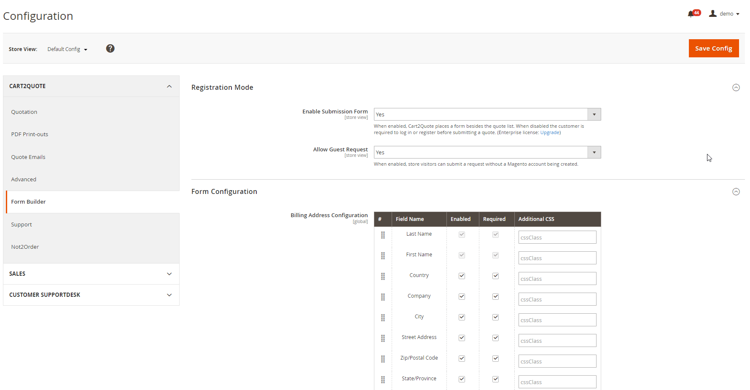This screenshot has width=750, height=390.
Task: Click the demo user account icon
Action: [x=712, y=13]
